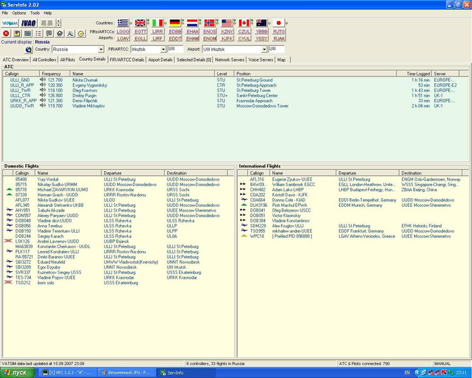Viewport: 472px width, 378px height.
Task: Select the United States flag shortcut
Action: (x=227, y=23)
